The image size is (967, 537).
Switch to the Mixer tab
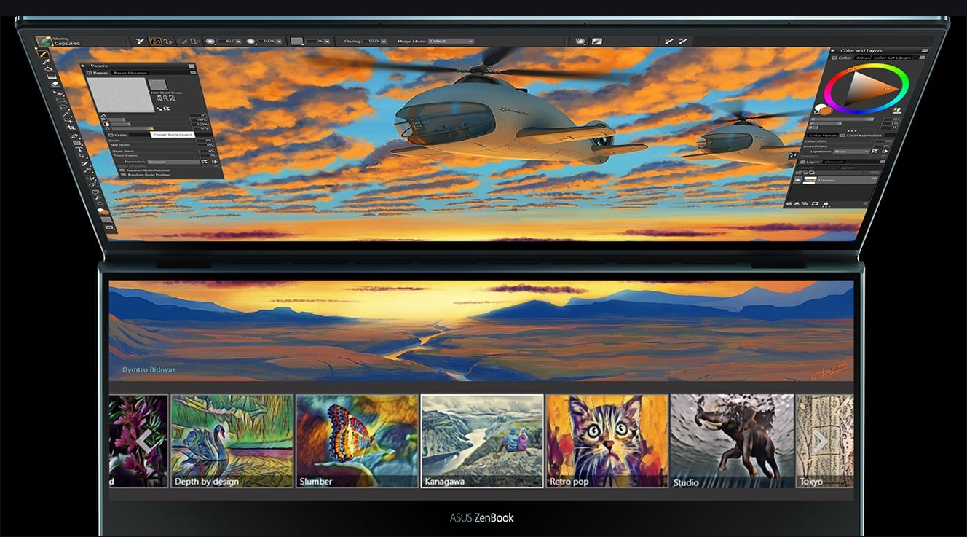(862, 58)
